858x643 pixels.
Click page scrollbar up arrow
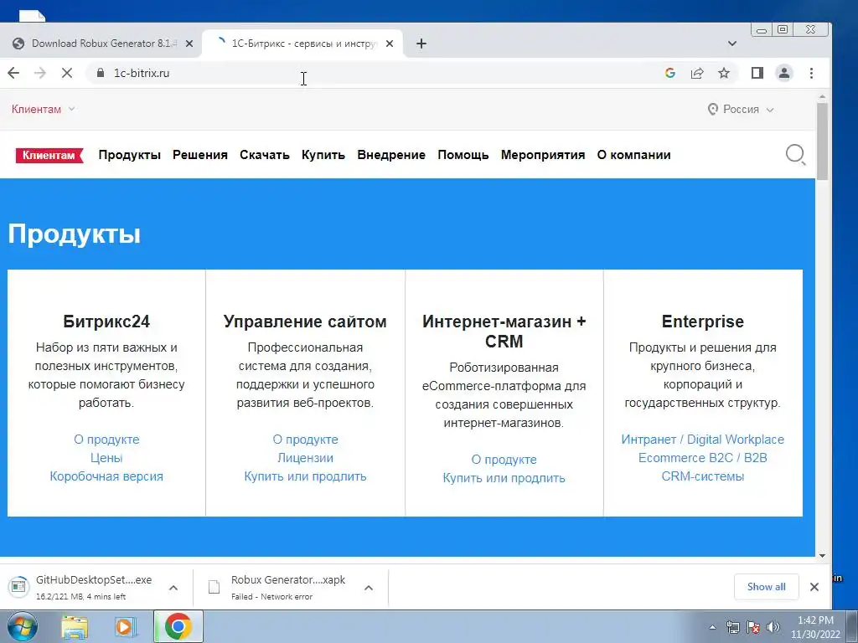[822, 97]
